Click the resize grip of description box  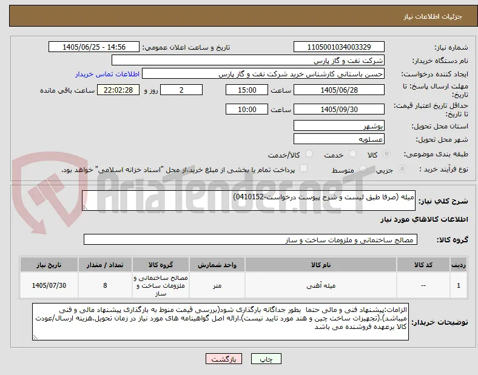[85, 208]
